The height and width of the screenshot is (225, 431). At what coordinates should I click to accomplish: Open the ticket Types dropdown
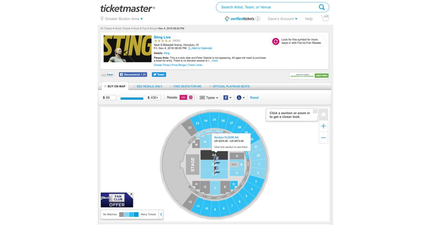[x=209, y=97]
